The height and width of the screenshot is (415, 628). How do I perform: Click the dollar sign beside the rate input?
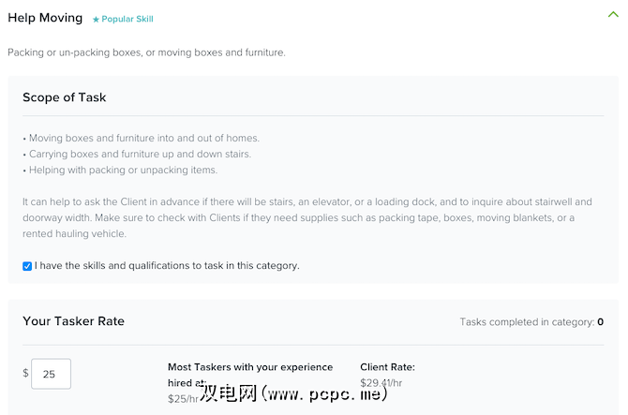[25, 373]
